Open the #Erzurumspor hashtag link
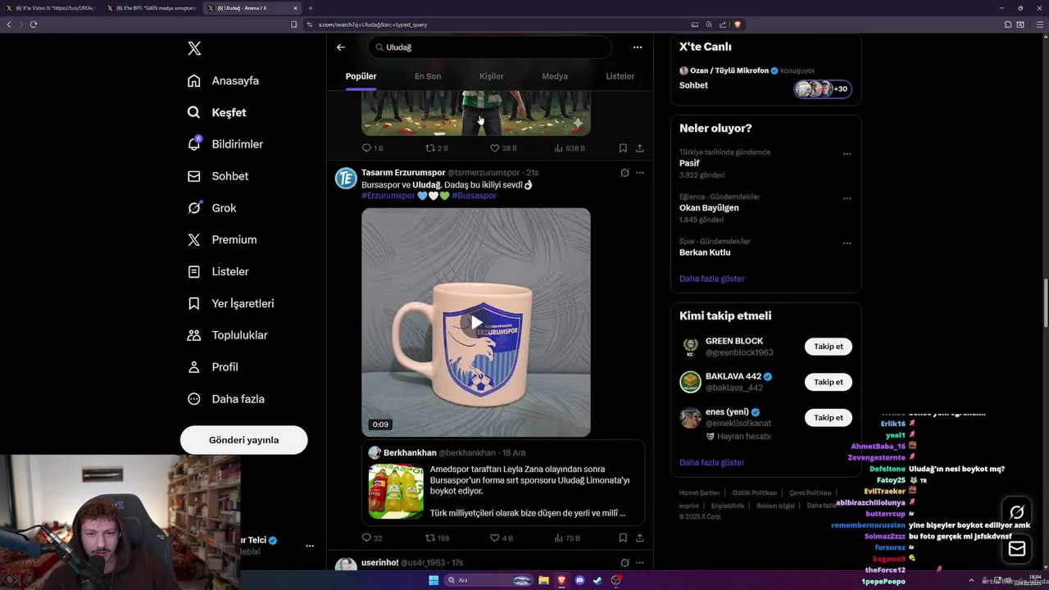Image resolution: width=1049 pixels, height=590 pixels. point(388,196)
